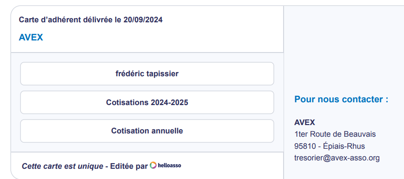Click the HelloAsso circular logo icon

point(153,166)
